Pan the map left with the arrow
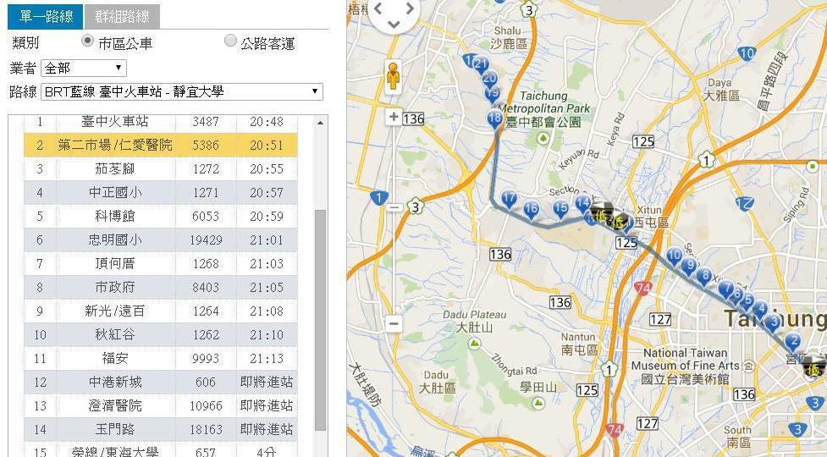The width and height of the screenshot is (827, 457). click(x=378, y=8)
